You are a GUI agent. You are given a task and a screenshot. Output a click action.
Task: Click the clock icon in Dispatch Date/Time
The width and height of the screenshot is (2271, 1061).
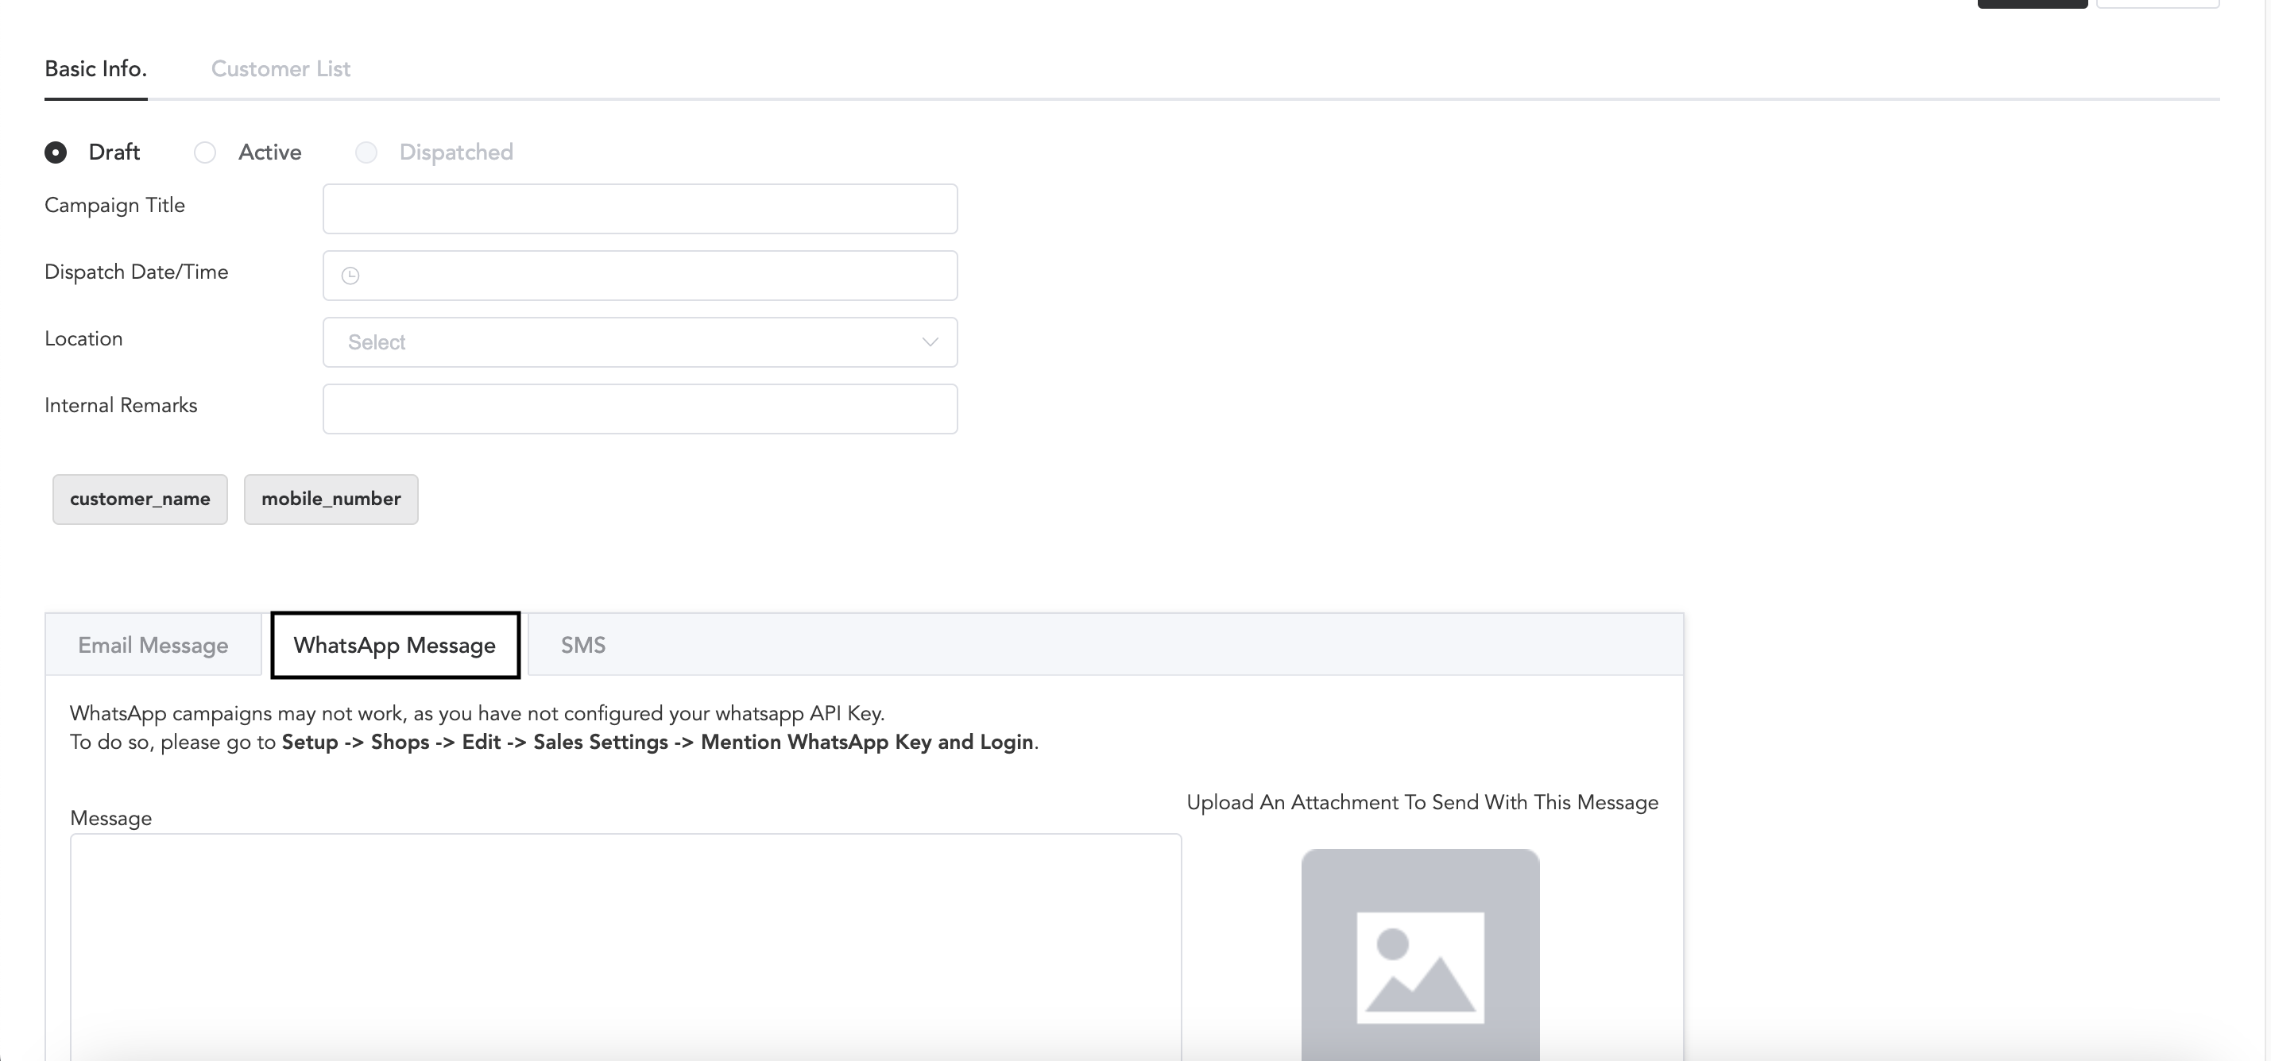point(350,276)
